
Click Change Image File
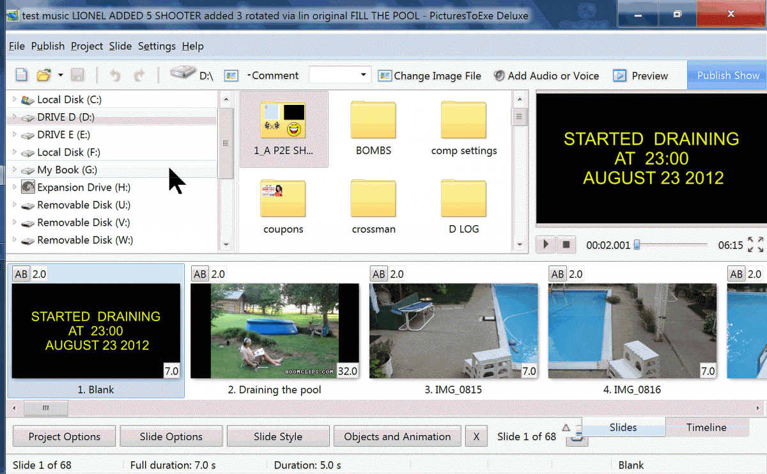click(430, 75)
